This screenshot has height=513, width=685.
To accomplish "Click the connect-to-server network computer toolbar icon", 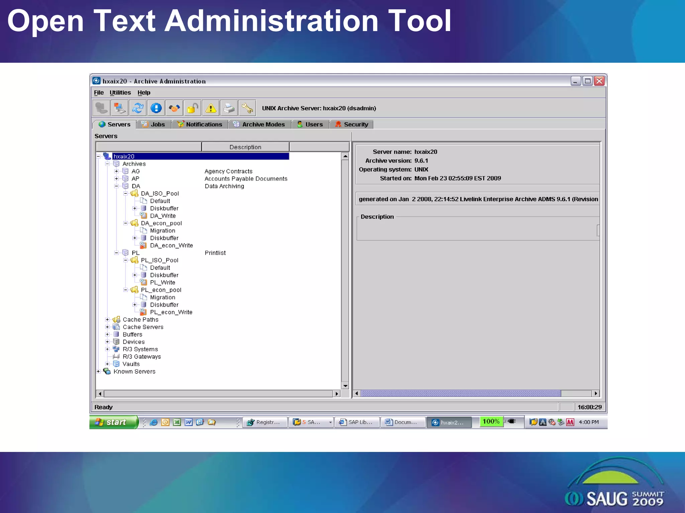I will (119, 108).
